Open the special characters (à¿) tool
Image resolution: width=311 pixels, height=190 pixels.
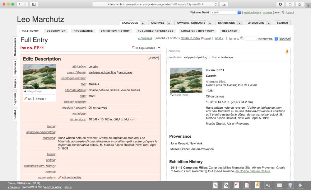tap(268, 185)
